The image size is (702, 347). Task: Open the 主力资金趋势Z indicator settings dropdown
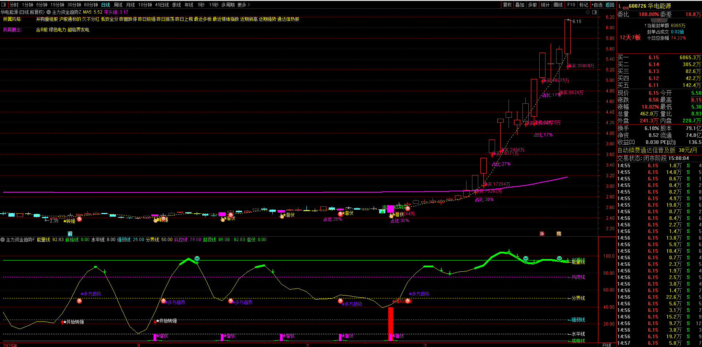click(49, 12)
